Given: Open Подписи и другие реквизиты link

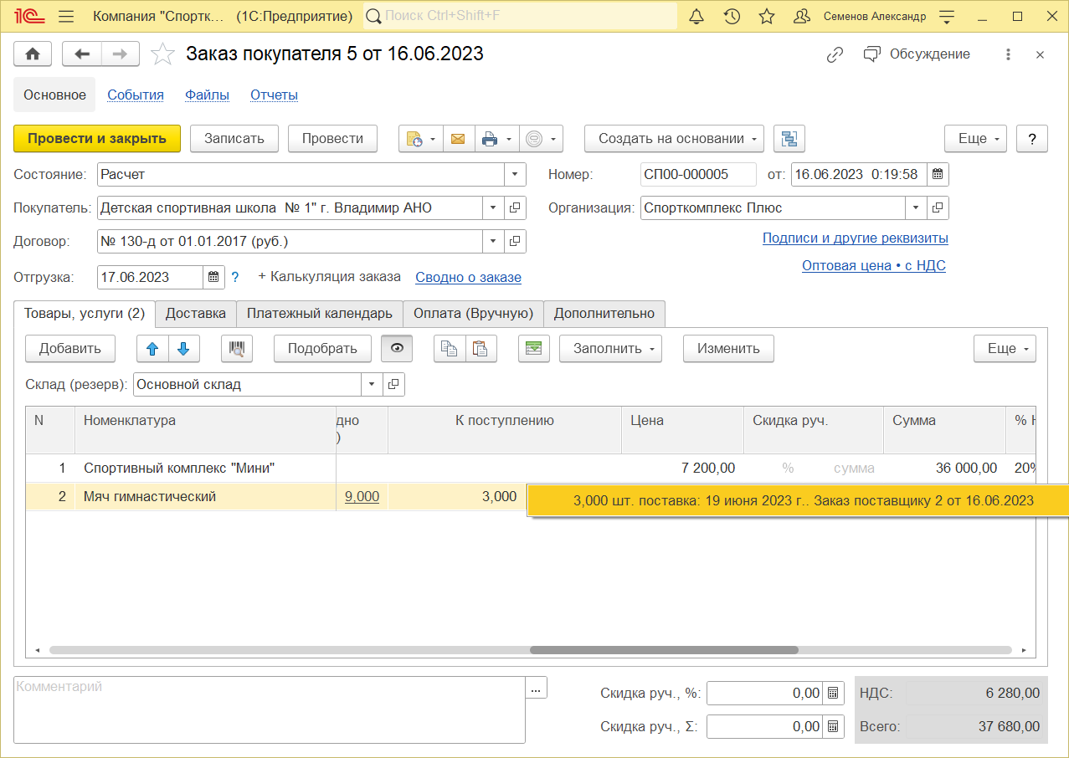Looking at the screenshot, I should pyautogui.click(x=856, y=238).
